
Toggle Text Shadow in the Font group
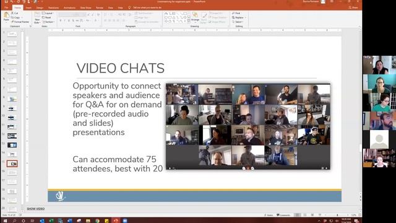pos(73,20)
